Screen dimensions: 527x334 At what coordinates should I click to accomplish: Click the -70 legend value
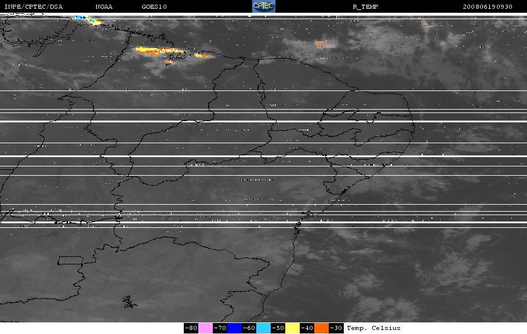click(x=220, y=328)
